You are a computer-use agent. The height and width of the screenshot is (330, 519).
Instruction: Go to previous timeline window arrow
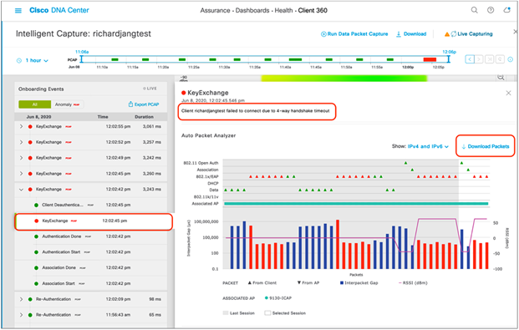pos(470,59)
